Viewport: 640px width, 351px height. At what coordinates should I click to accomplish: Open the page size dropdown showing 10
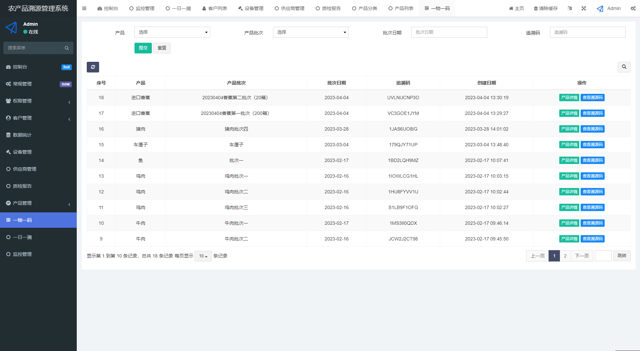click(203, 256)
